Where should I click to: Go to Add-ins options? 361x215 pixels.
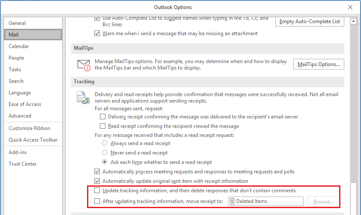tap(33, 152)
